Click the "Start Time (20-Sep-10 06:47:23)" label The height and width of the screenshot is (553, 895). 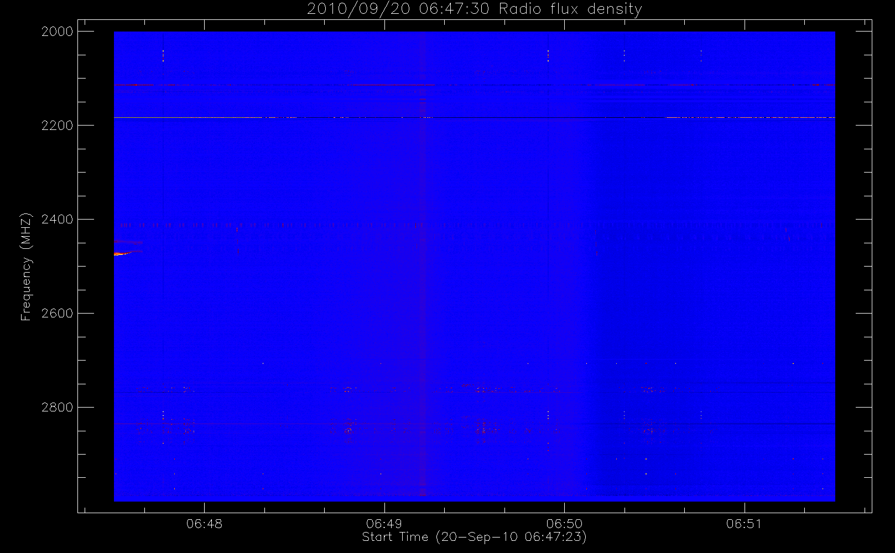point(474,537)
